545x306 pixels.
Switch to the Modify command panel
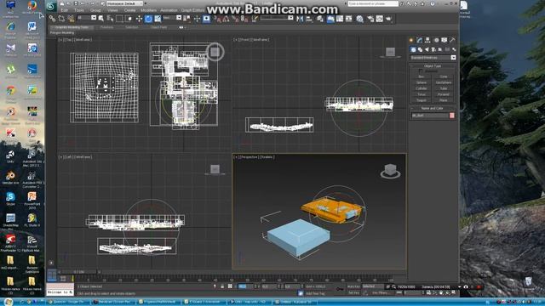coord(420,40)
